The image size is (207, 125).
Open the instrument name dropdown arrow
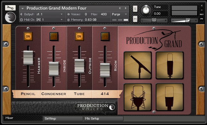22,8
